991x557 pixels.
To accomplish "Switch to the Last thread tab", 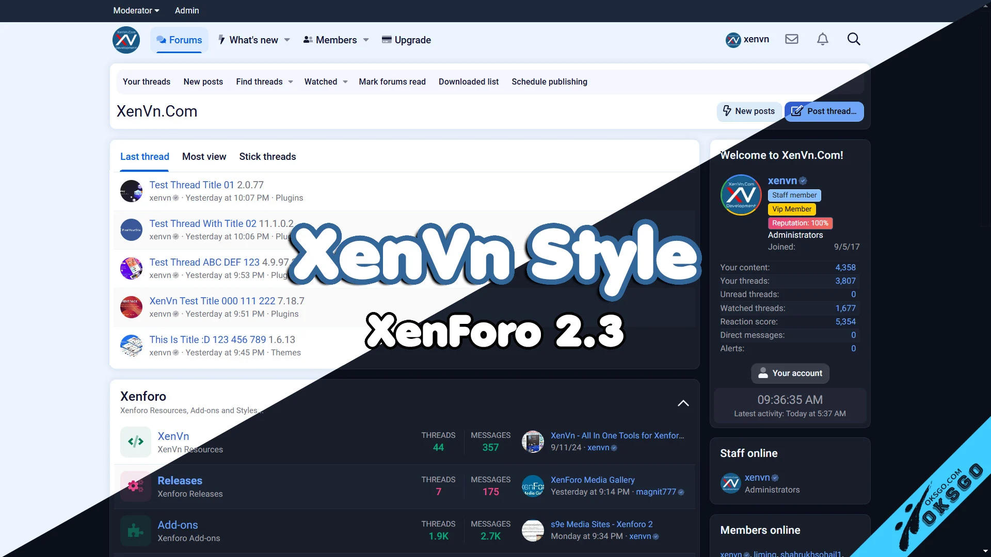I will point(145,156).
